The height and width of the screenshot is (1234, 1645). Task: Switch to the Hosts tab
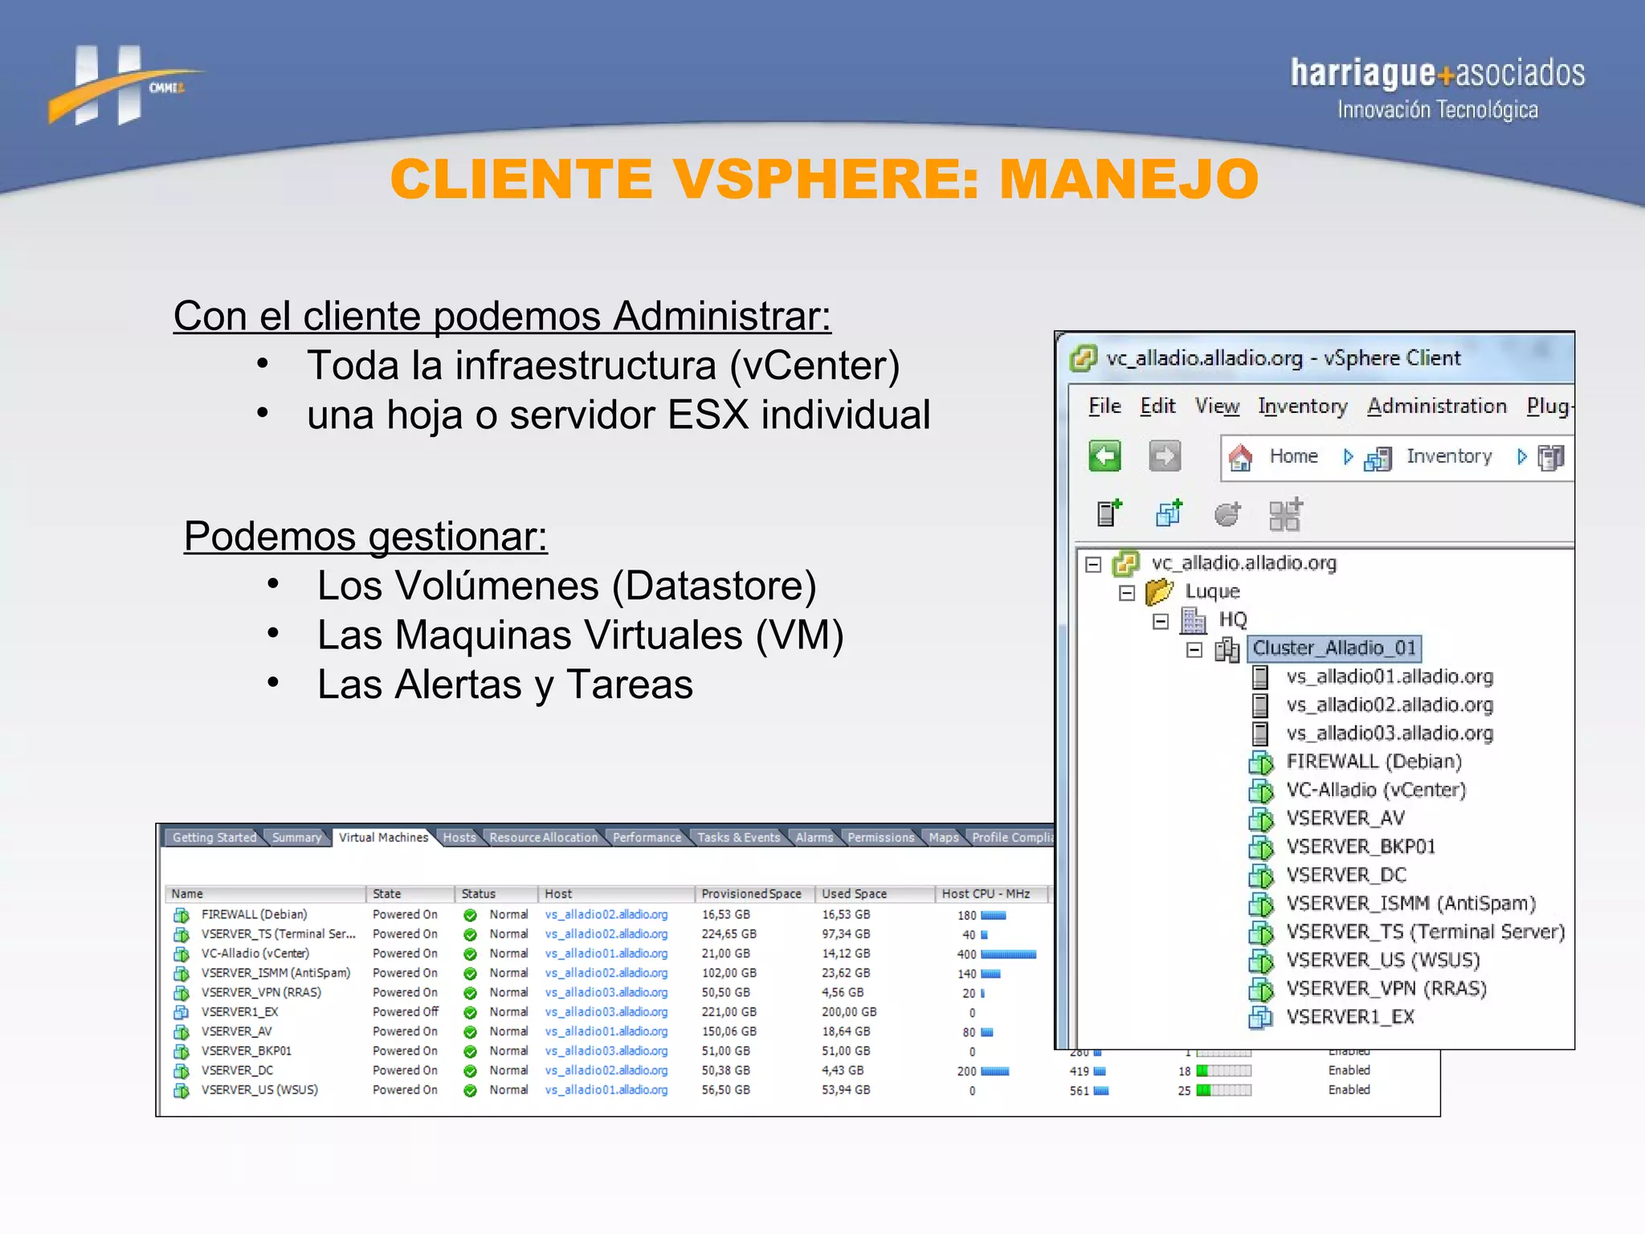pyautogui.click(x=459, y=837)
